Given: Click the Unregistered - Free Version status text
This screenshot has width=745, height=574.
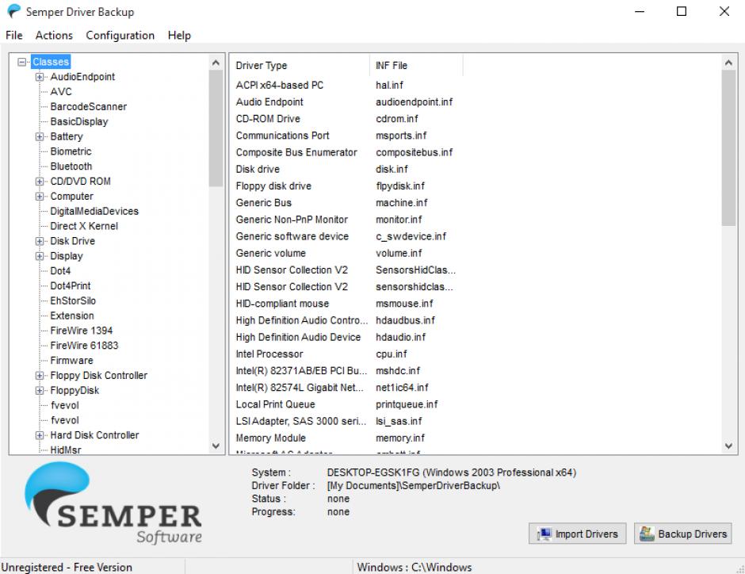Looking at the screenshot, I should [x=67, y=568].
